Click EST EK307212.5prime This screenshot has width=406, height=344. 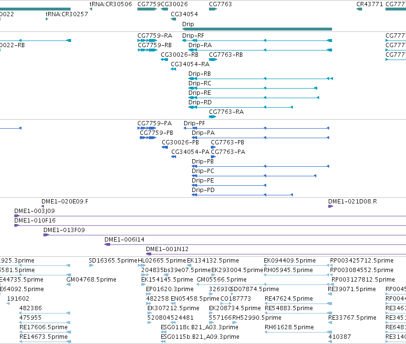pos(173,308)
